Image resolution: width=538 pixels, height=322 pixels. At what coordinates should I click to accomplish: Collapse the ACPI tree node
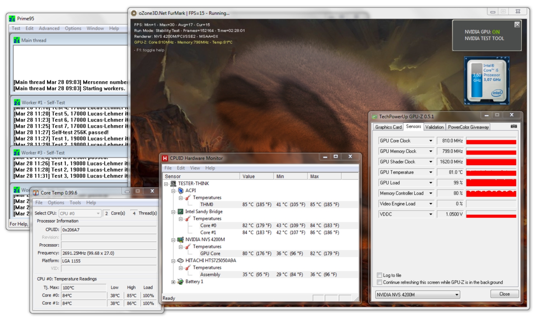pos(173,191)
